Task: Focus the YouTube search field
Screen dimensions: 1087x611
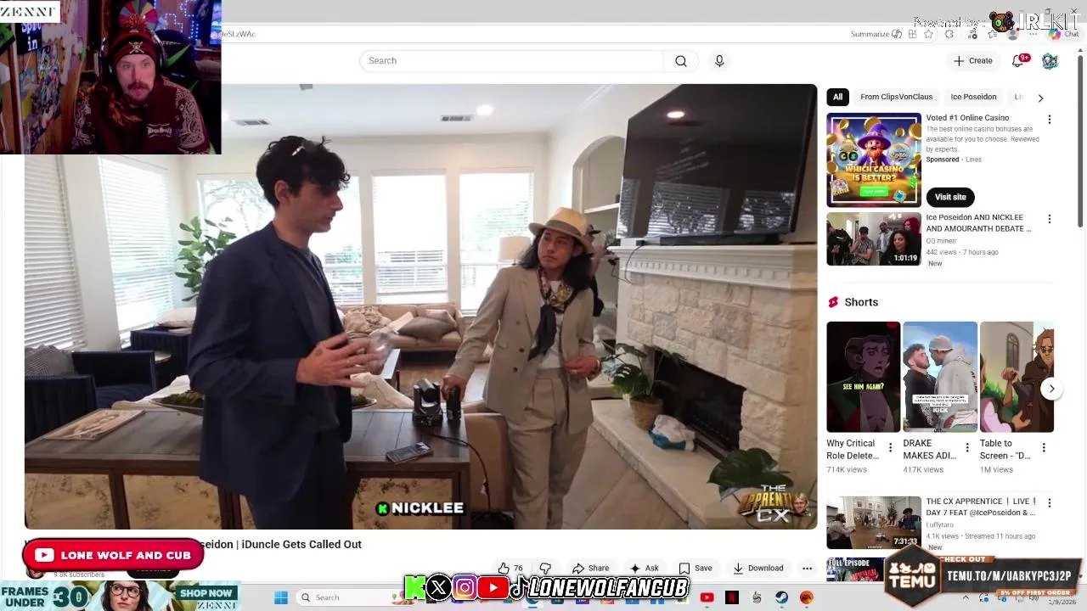Action: pyautogui.click(x=512, y=61)
